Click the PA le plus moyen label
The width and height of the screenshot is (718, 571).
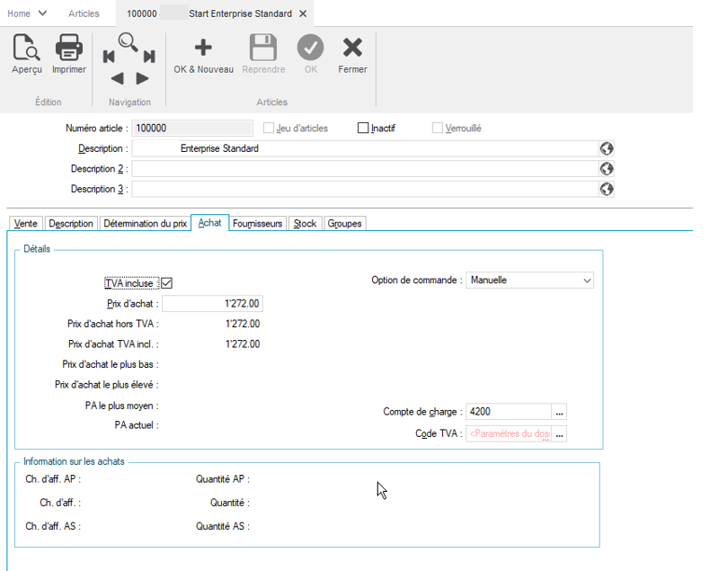click(122, 406)
